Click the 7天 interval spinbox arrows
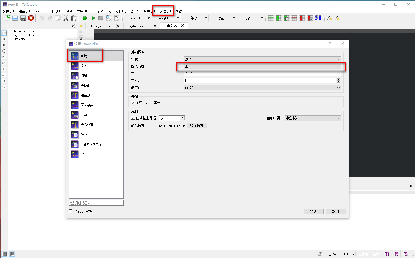Viewport: 415px width, 258px height. click(183, 118)
